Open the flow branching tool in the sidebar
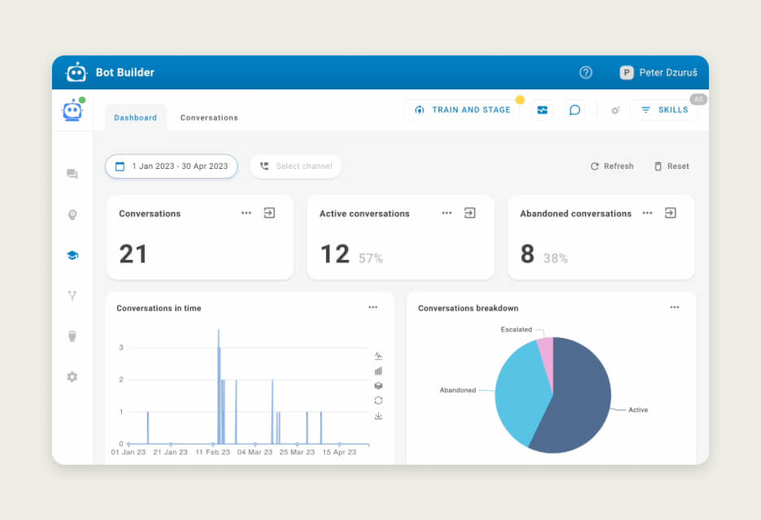This screenshot has height=520, width=761. tap(72, 295)
